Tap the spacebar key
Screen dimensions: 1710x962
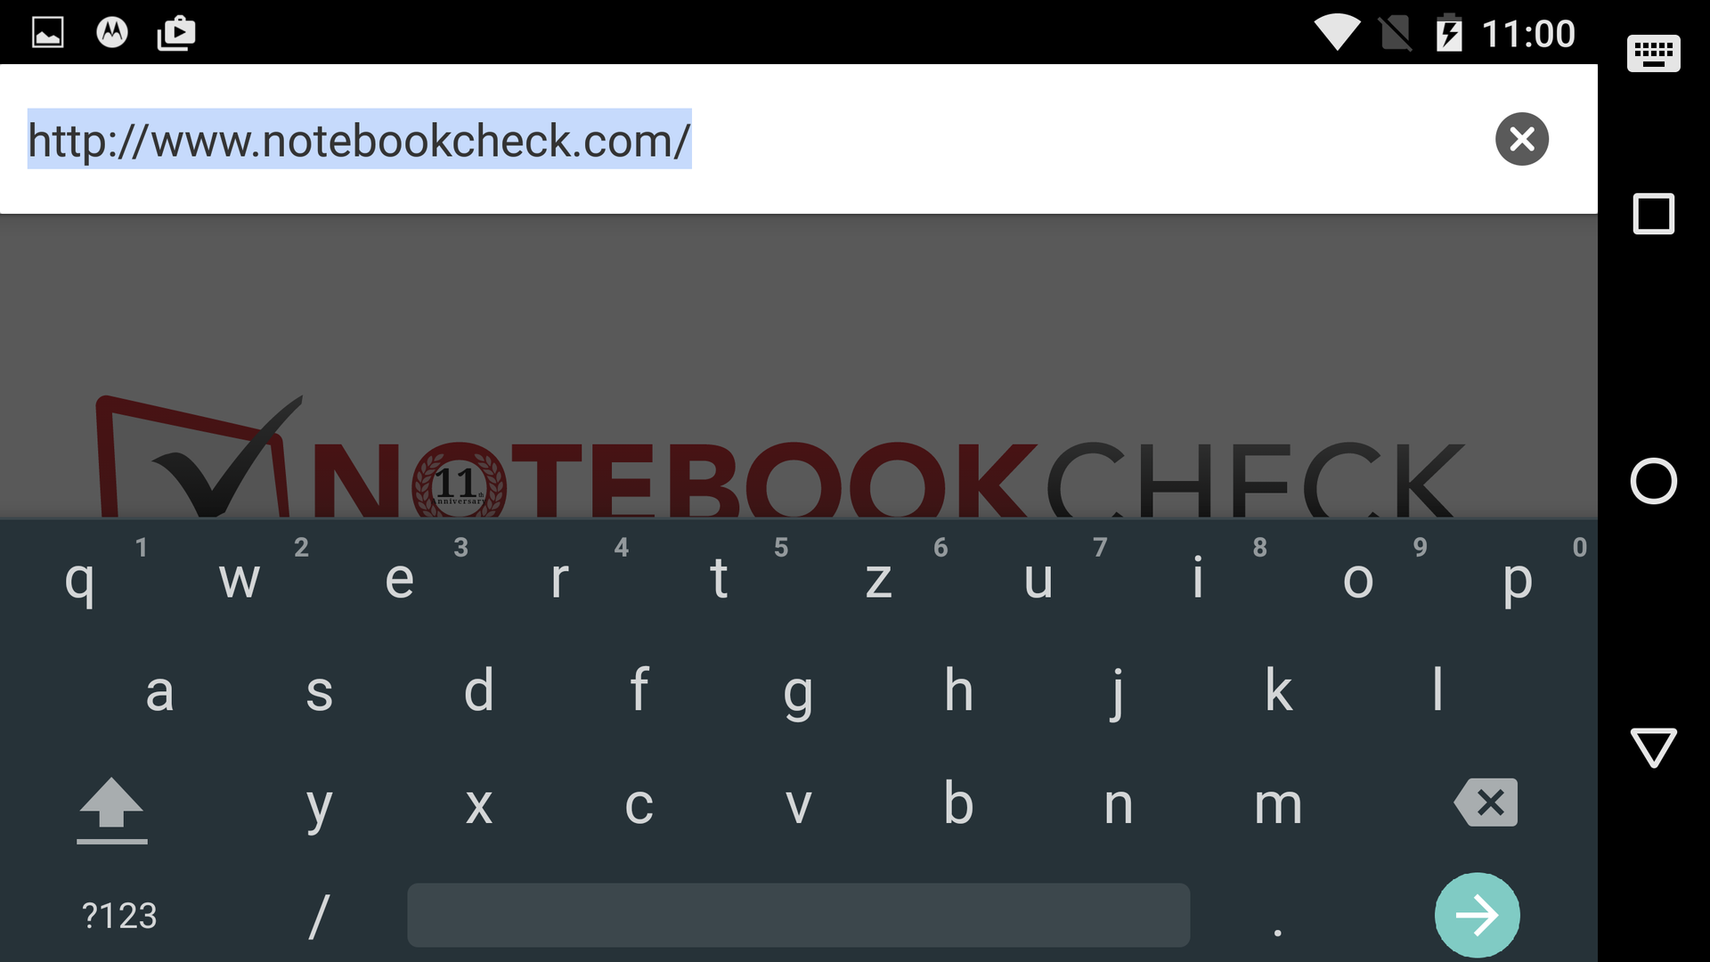798,915
